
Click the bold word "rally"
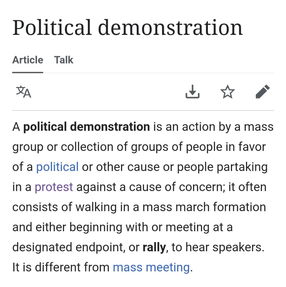pos(154,247)
